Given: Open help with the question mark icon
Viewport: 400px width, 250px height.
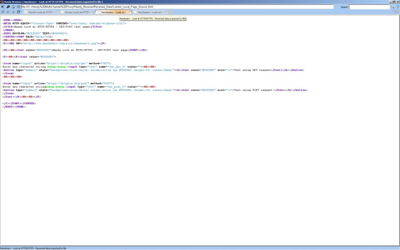Looking at the screenshot, I should point(398,7).
